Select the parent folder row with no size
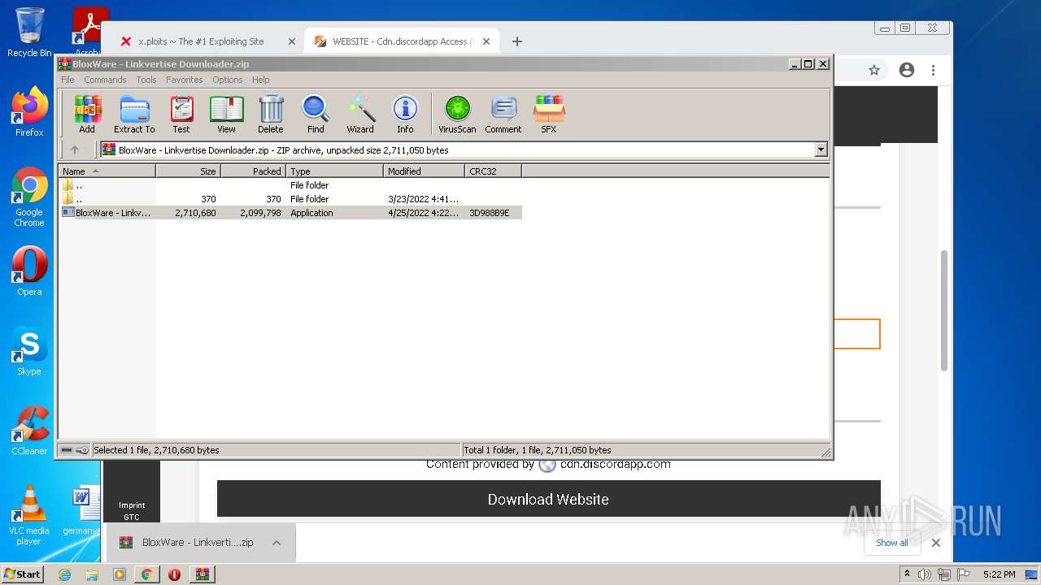The width and height of the screenshot is (1041, 585). (x=290, y=185)
